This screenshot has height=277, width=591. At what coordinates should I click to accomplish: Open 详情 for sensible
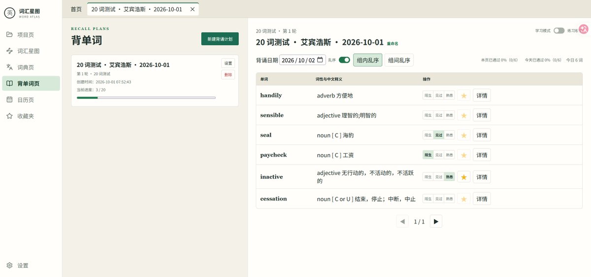coord(482,115)
